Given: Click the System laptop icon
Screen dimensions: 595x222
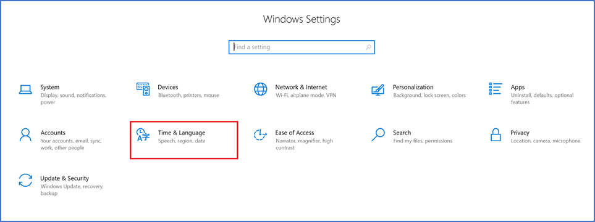Looking at the screenshot, I should coord(25,89).
